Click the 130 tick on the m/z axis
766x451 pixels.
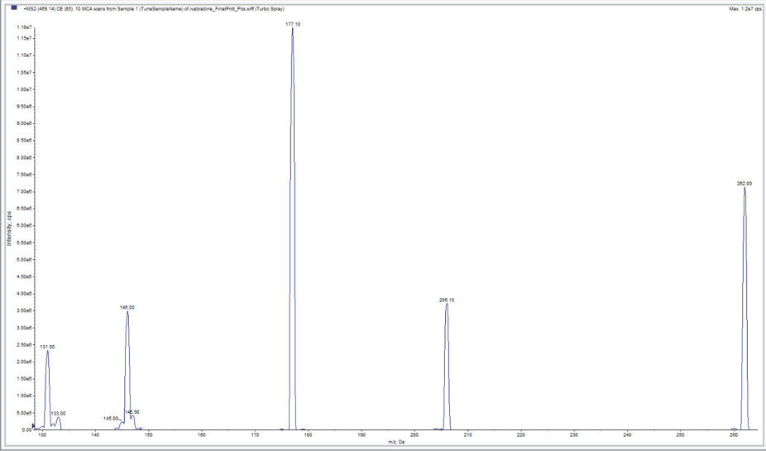click(41, 435)
